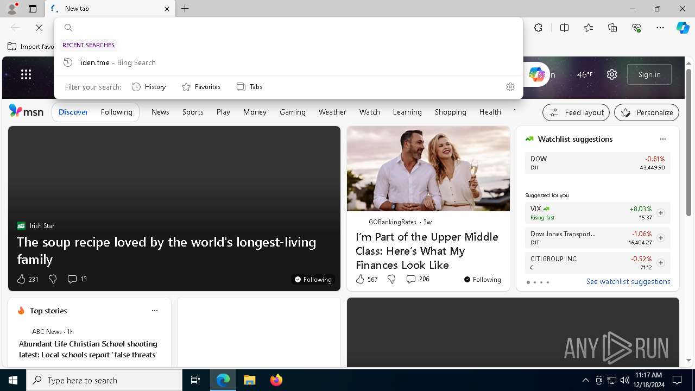Click the Personalize button
Viewport: 695px width, 391px height.
click(647, 112)
